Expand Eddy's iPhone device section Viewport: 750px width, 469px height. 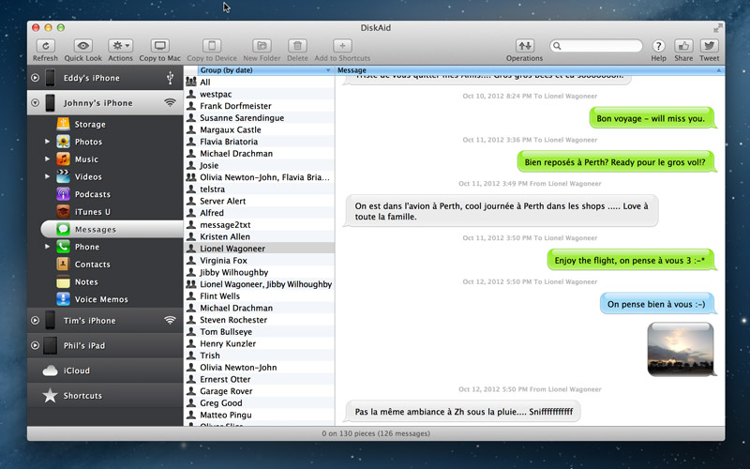point(36,79)
